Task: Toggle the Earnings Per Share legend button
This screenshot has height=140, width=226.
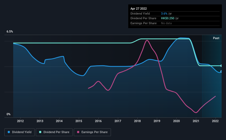Action: coord(92,132)
